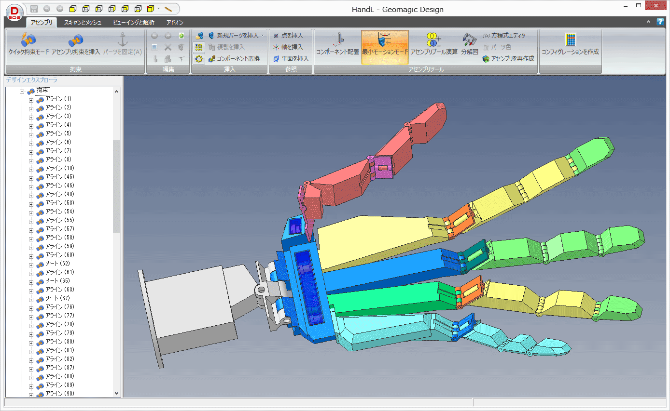Activate クイック拘束モード quick constraint mode
670x411 pixels.
pos(29,44)
